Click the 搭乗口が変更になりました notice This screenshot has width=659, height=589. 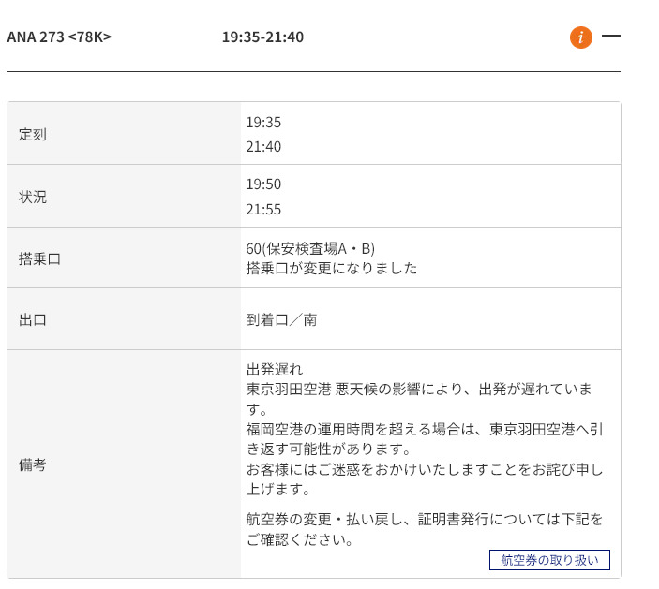click(x=331, y=268)
